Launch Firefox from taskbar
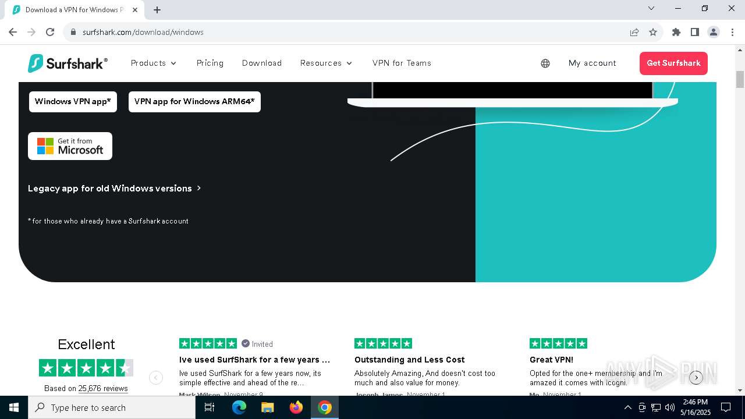This screenshot has width=745, height=419. (296, 407)
